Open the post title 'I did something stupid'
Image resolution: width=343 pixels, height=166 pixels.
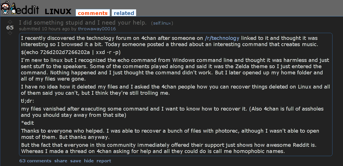pos(83,23)
